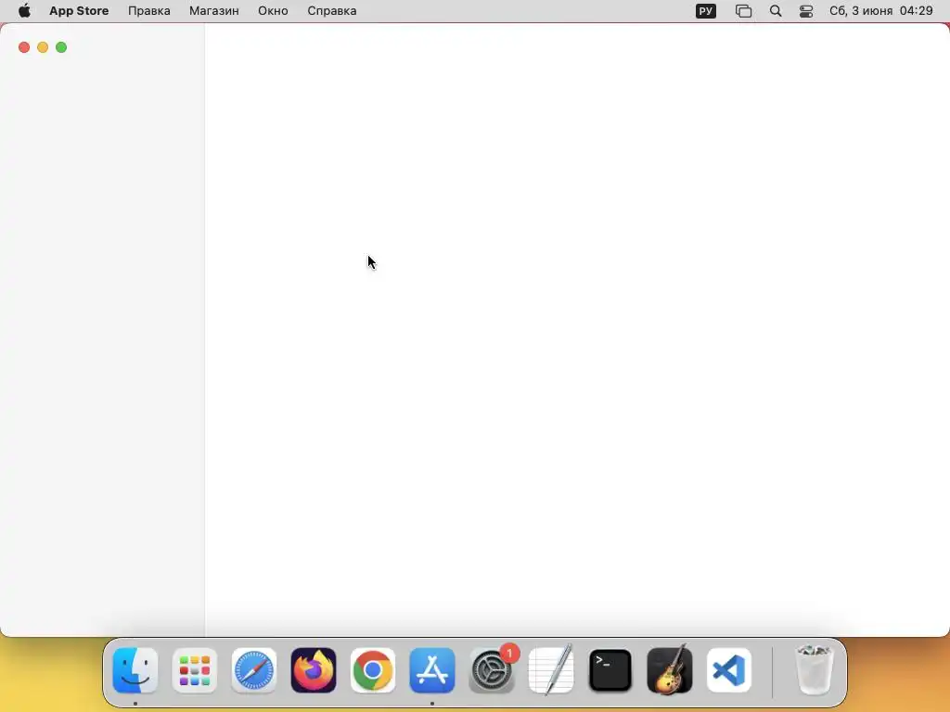Screen dimensions: 950x712
Task: Minimize the App Store window
Action: pyautogui.click(x=43, y=47)
